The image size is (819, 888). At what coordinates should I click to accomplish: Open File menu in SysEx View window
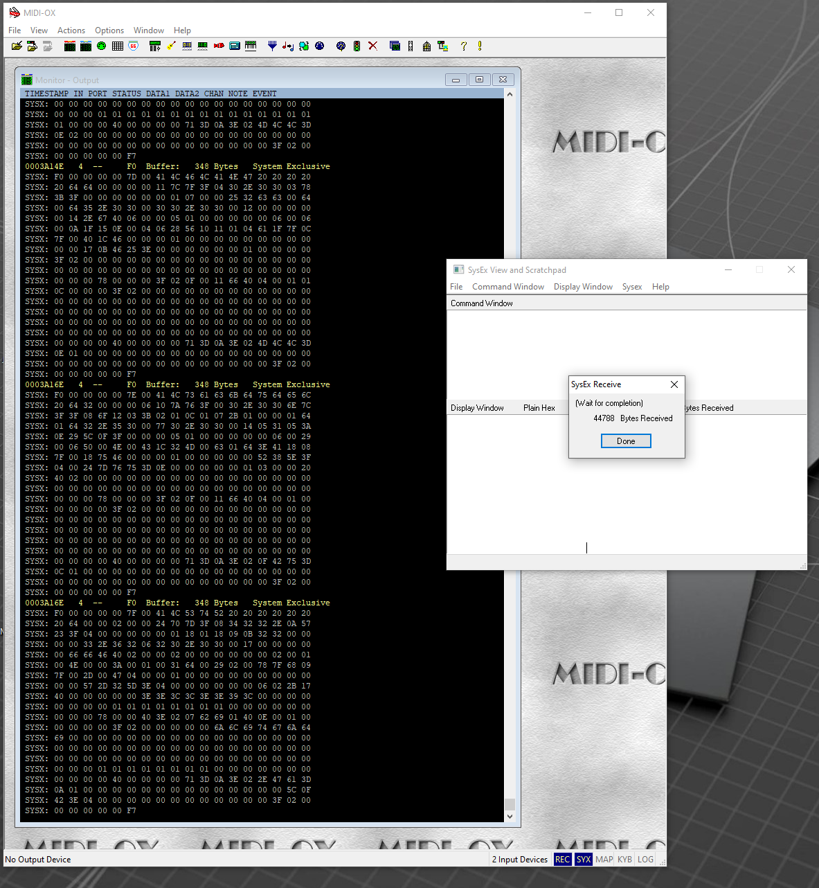(456, 287)
